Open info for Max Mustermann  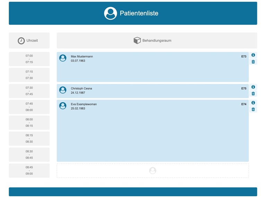[x=253, y=55]
